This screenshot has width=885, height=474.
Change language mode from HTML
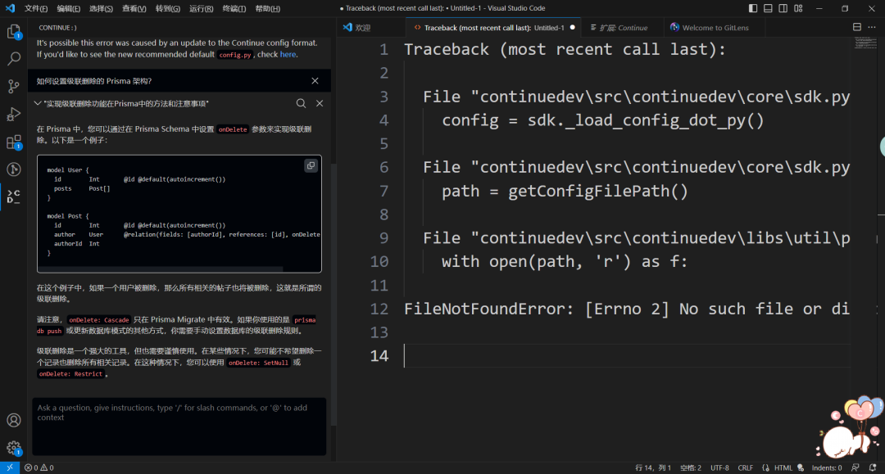pyautogui.click(x=783, y=467)
